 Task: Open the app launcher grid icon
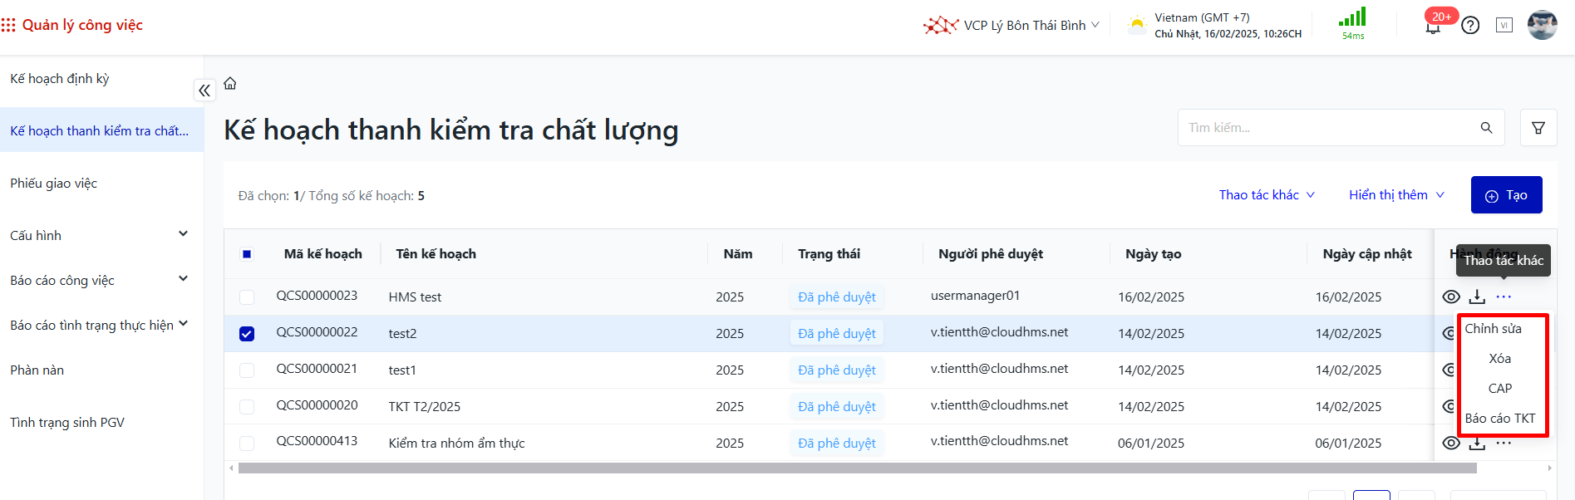tap(8, 26)
